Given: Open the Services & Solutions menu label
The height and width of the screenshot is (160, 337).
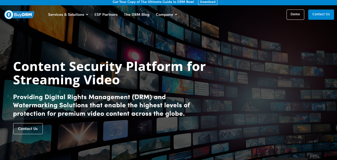Looking at the screenshot, I should pyautogui.click(x=66, y=14).
